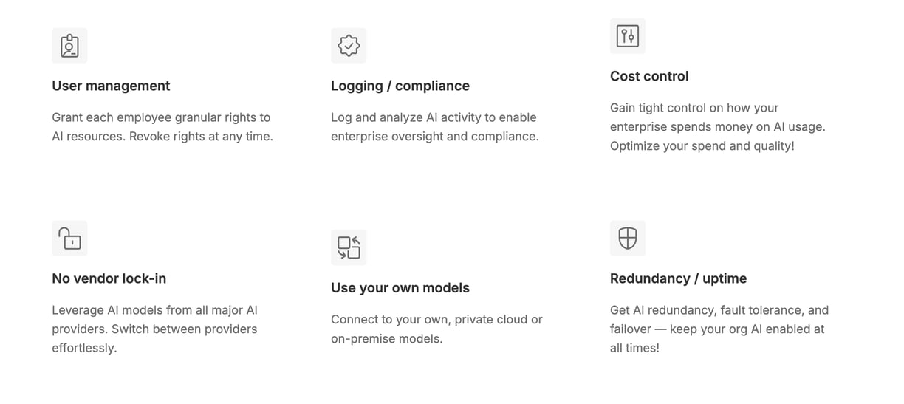Click the User management badge icon

click(x=69, y=45)
